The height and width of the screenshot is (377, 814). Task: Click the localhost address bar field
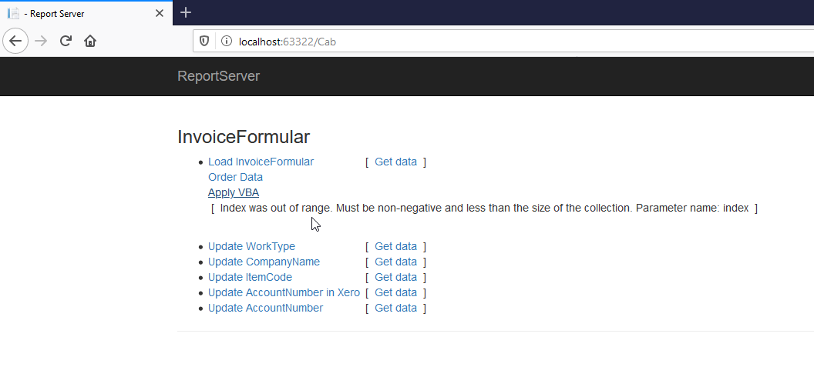tap(462, 41)
